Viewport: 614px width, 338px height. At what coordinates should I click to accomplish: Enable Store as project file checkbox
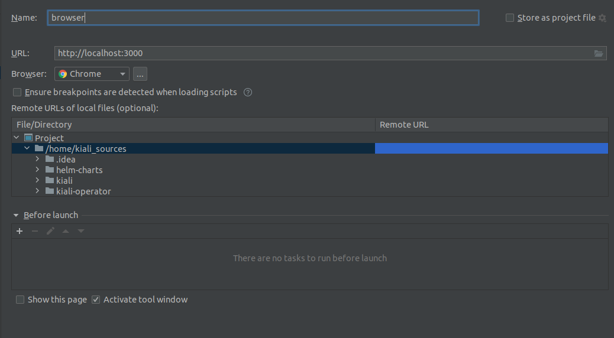point(510,18)
